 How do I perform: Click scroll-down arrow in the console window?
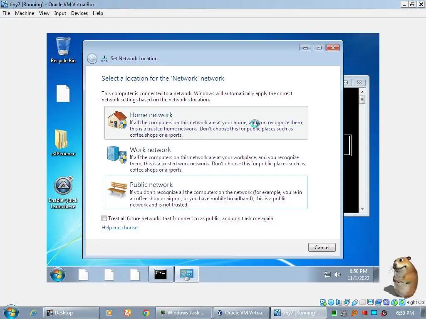(x=362, y=209)
